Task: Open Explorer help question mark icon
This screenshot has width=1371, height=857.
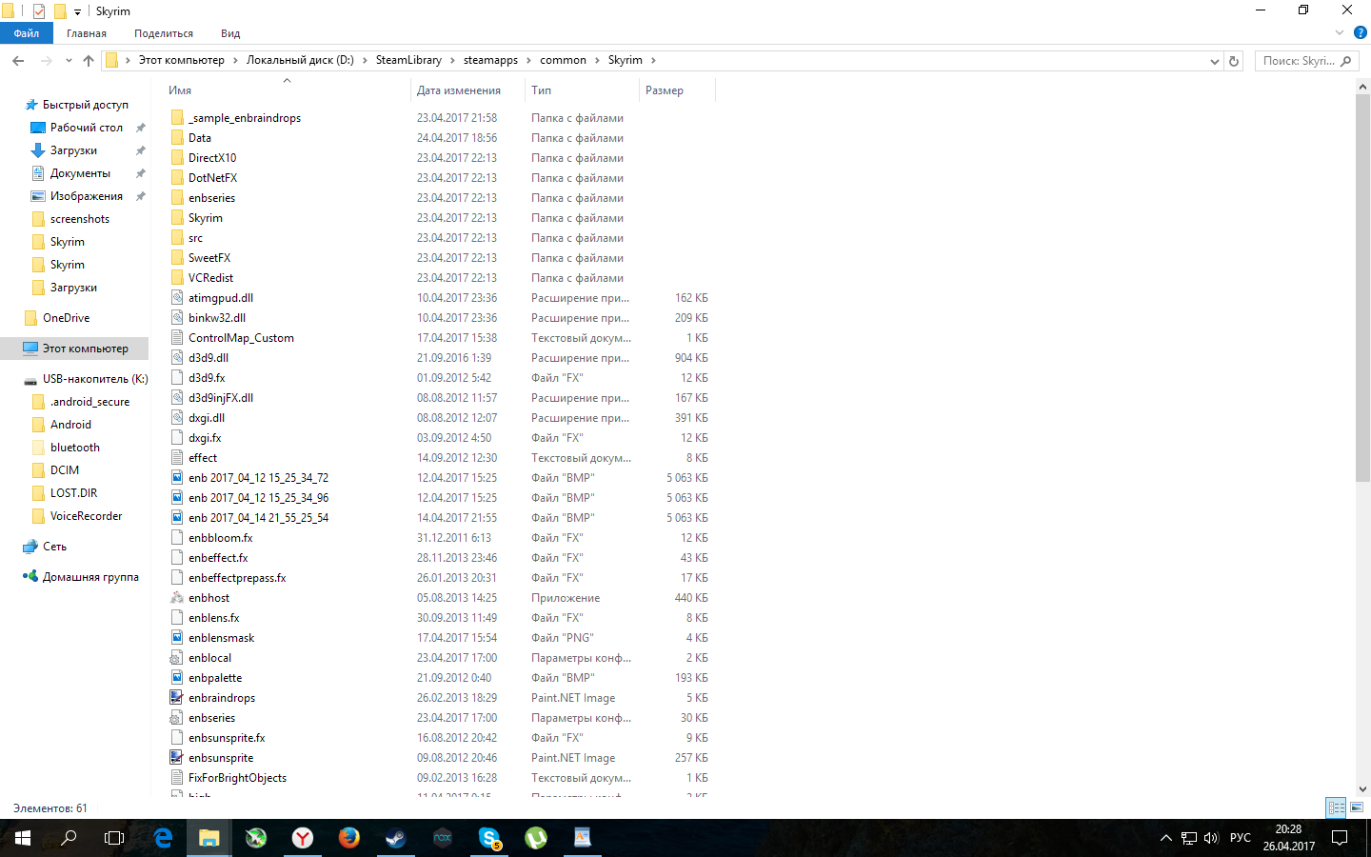Action: tap(1361, 32)
